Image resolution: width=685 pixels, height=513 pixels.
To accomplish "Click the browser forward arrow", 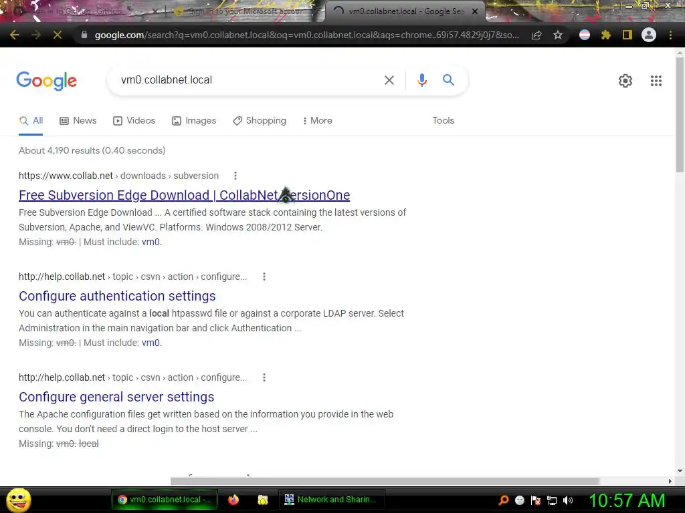I will 36,35.
